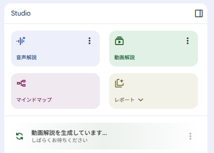Open three-dot menu on 音声解説 card

click(89, 41)
